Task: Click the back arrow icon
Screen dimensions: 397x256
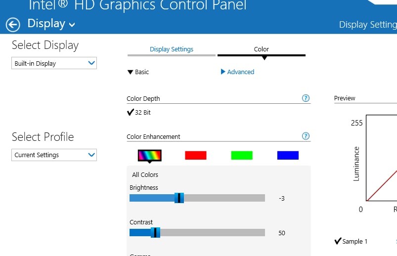Action: click(12, 25)
